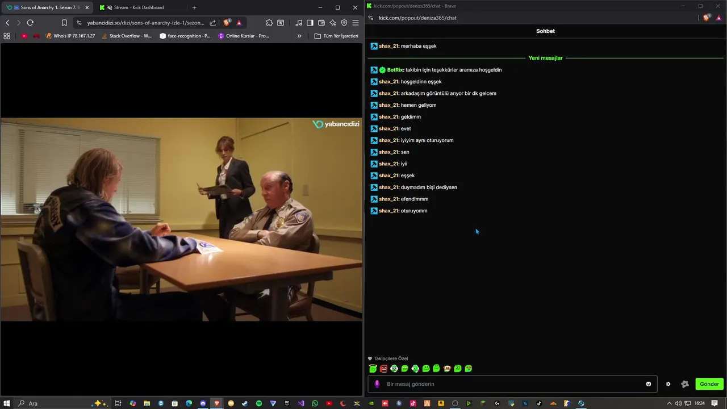Click the Sons of Anarchy video player
Image resolution: width=727 pixels, height=409 pixels.
click(x=181, y=219)
